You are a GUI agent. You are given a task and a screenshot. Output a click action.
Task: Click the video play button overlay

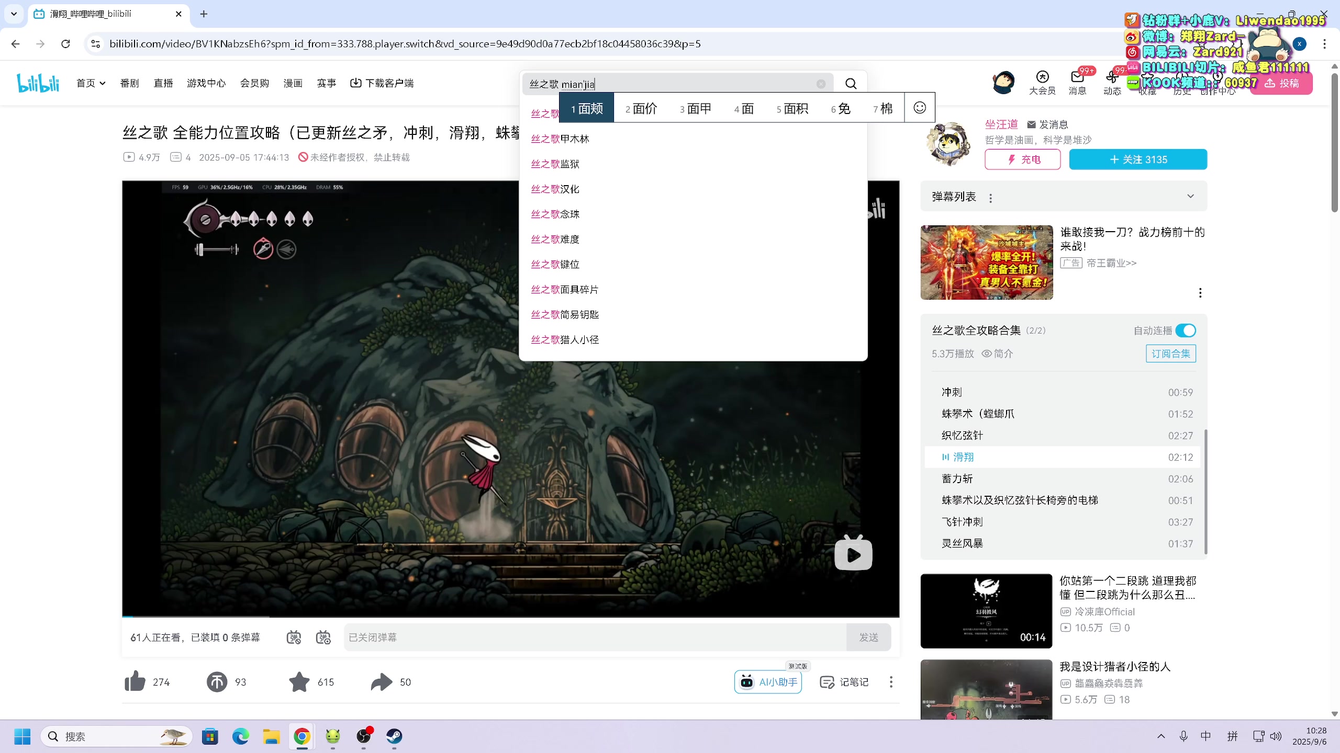(x=853, y=553)
